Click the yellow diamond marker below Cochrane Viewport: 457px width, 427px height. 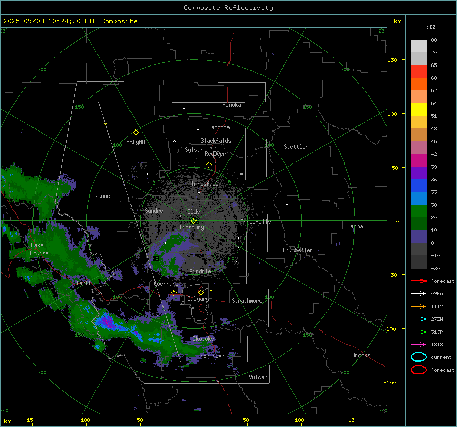174,293
